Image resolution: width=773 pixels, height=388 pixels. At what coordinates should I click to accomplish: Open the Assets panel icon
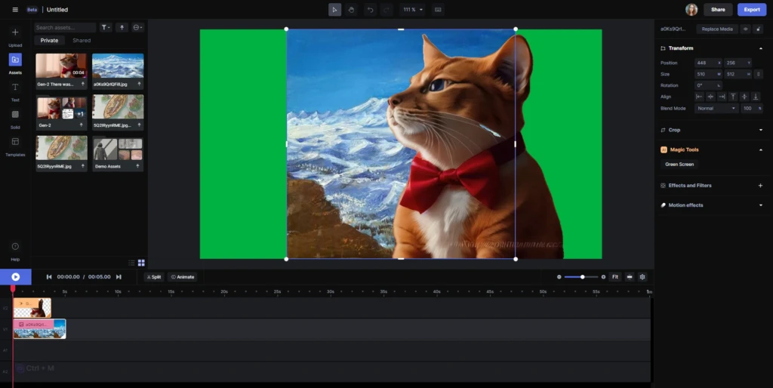[x=15, y=60]
